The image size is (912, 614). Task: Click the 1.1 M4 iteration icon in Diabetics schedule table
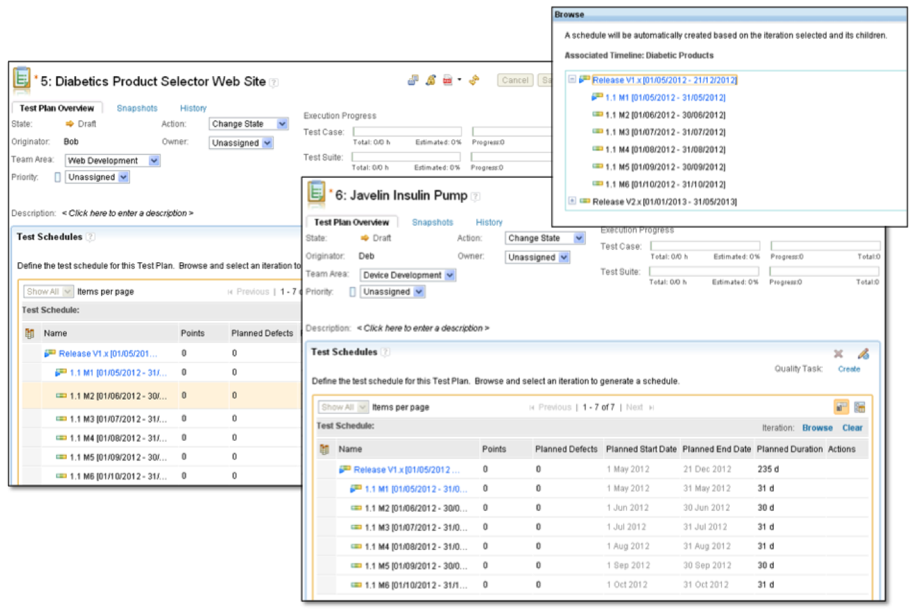[61, 437]
